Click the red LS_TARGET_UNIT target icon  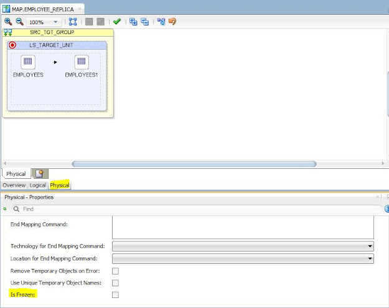pos(12,45)
